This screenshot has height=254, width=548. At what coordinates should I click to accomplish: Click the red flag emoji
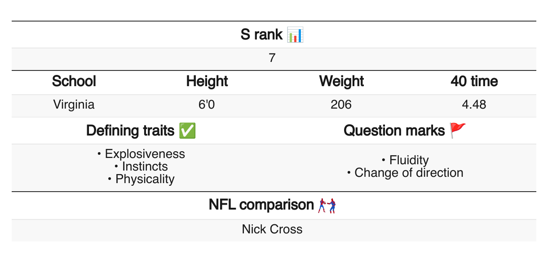pyautogui.click(x=458, y=131)
